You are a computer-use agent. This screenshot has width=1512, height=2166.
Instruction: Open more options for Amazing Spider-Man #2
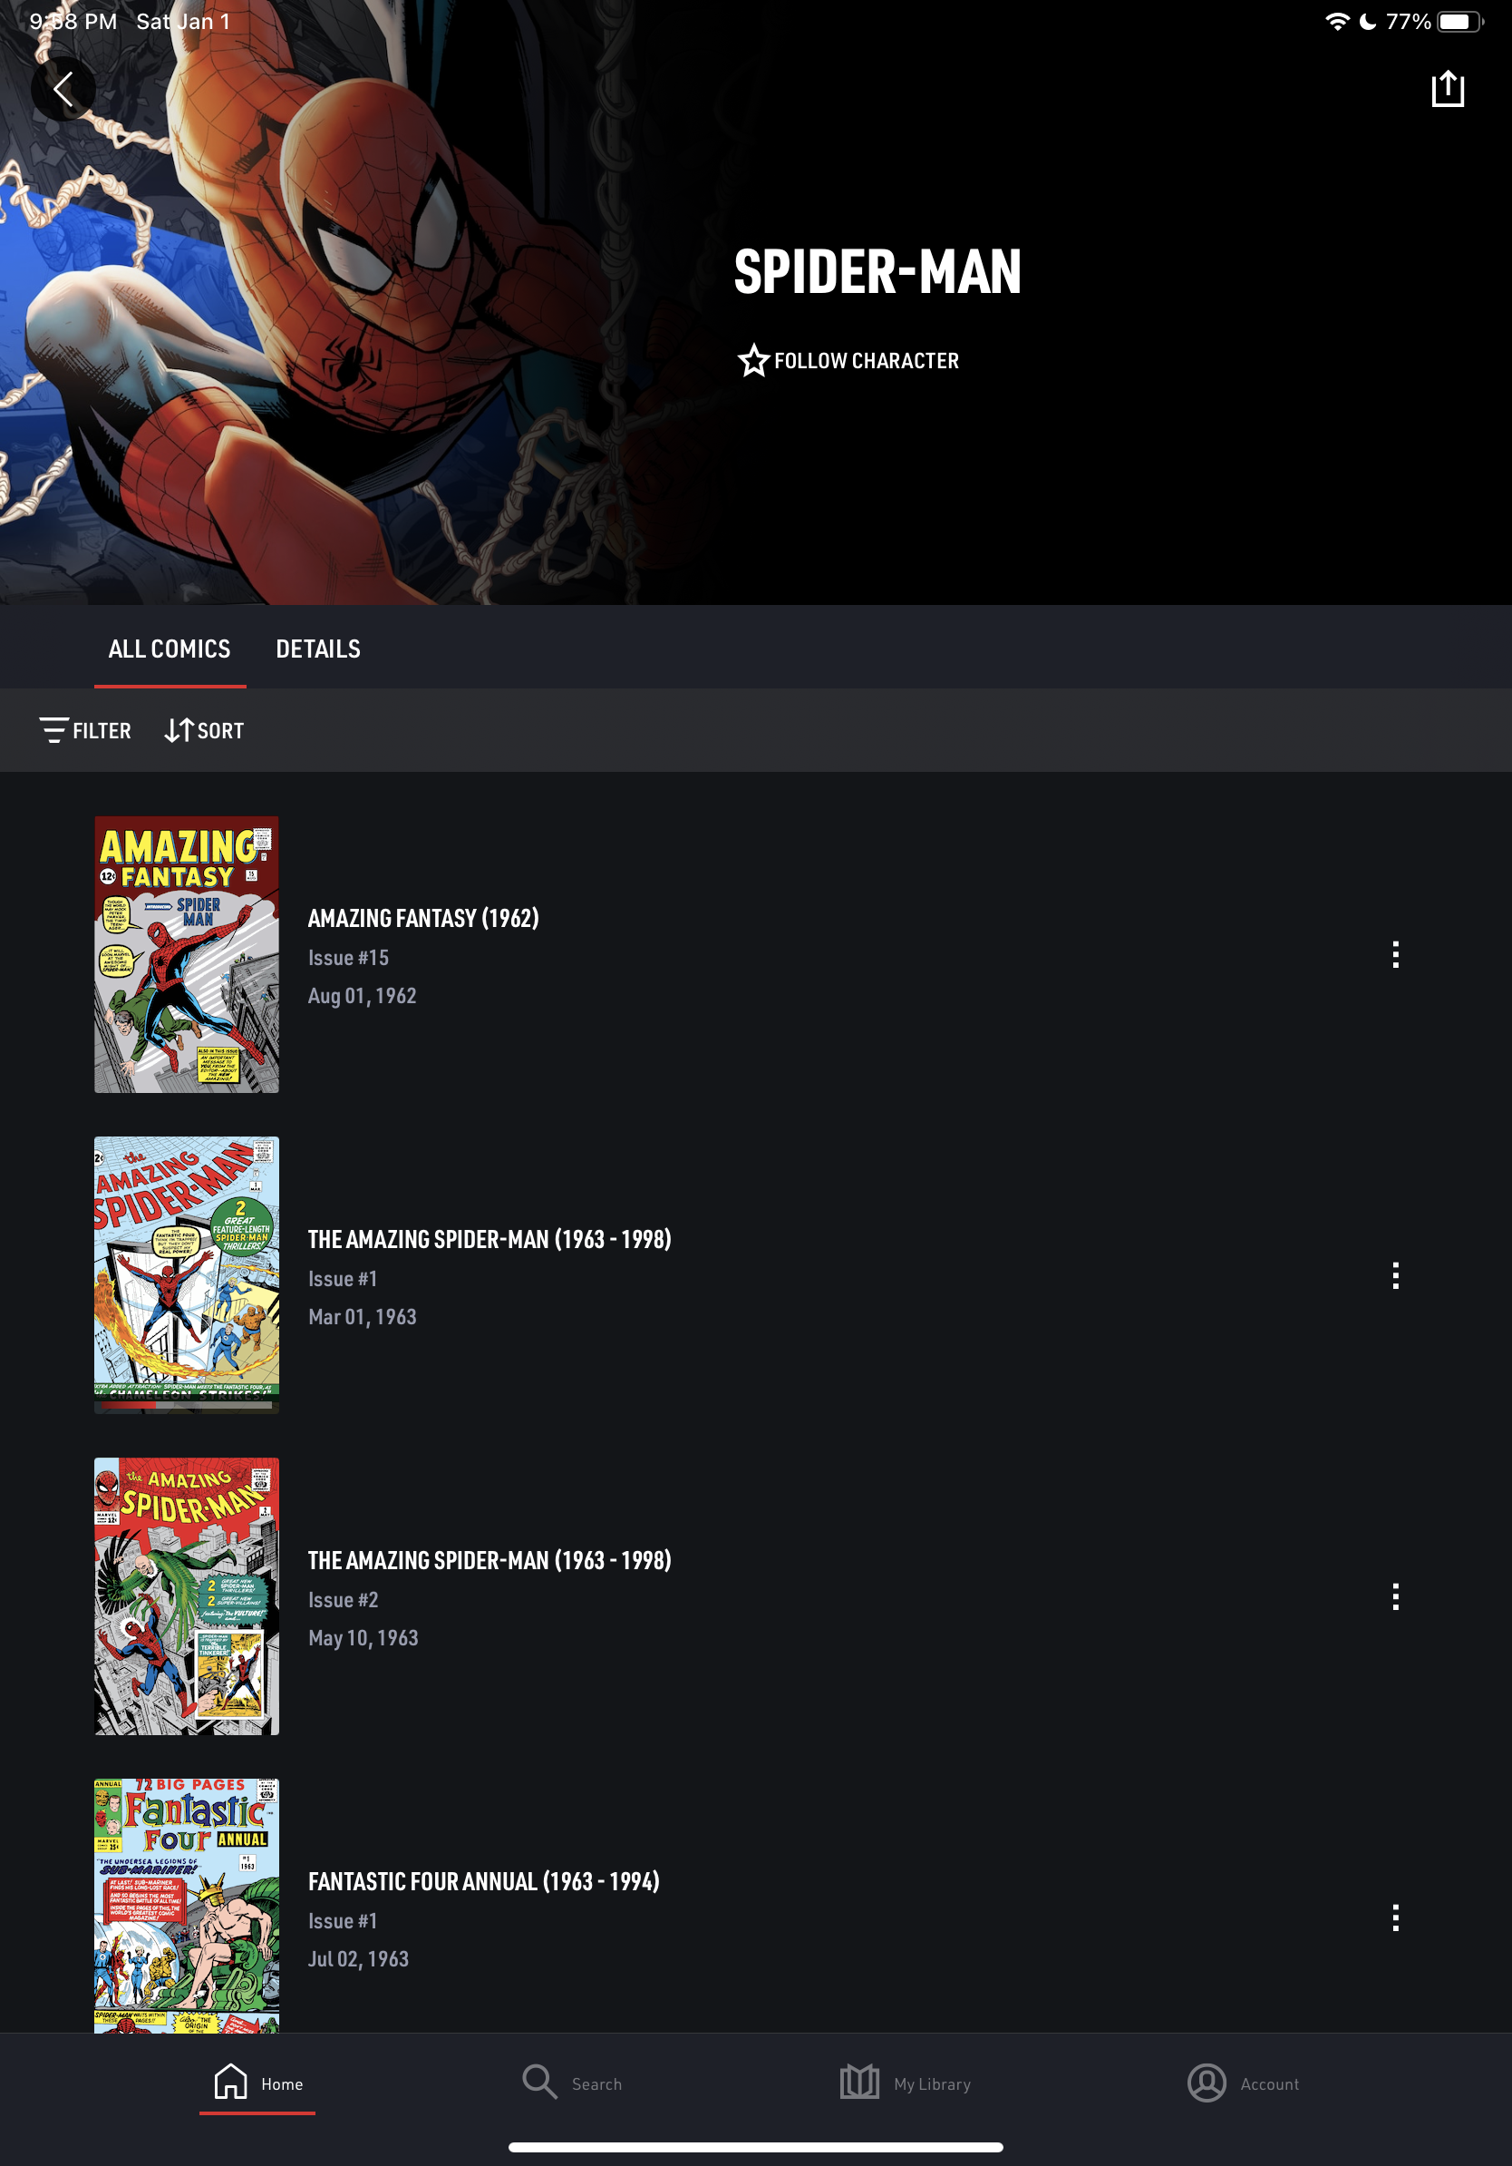tap(1395, 1596)
